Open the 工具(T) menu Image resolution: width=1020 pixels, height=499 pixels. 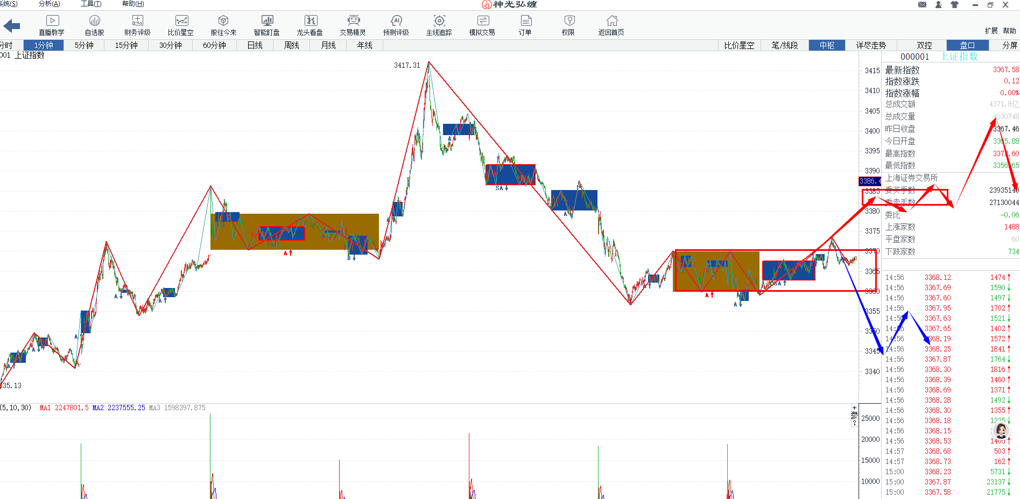click(90, 4)
